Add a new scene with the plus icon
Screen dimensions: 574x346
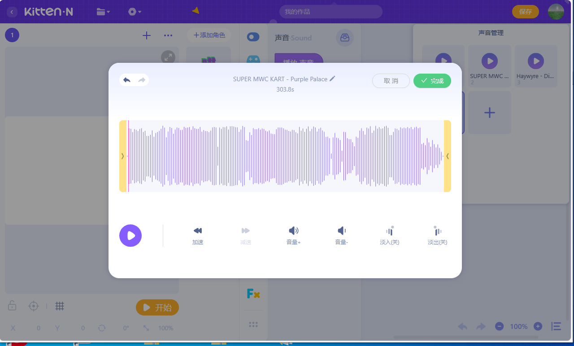(x=147, y=35)
